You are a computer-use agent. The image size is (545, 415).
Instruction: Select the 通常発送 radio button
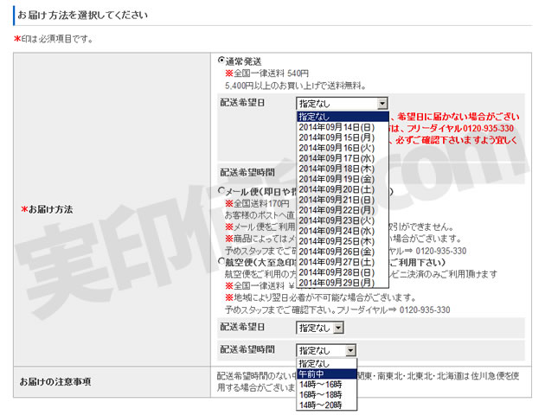pos(221,61)
